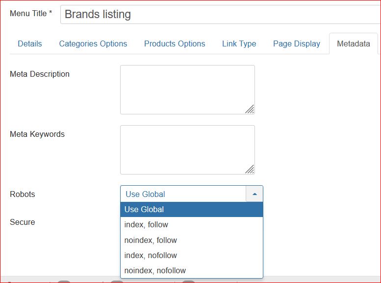The image size is (381, 283).
Task: Switch to Categories Options tab
Action: (x=93, y=44)
